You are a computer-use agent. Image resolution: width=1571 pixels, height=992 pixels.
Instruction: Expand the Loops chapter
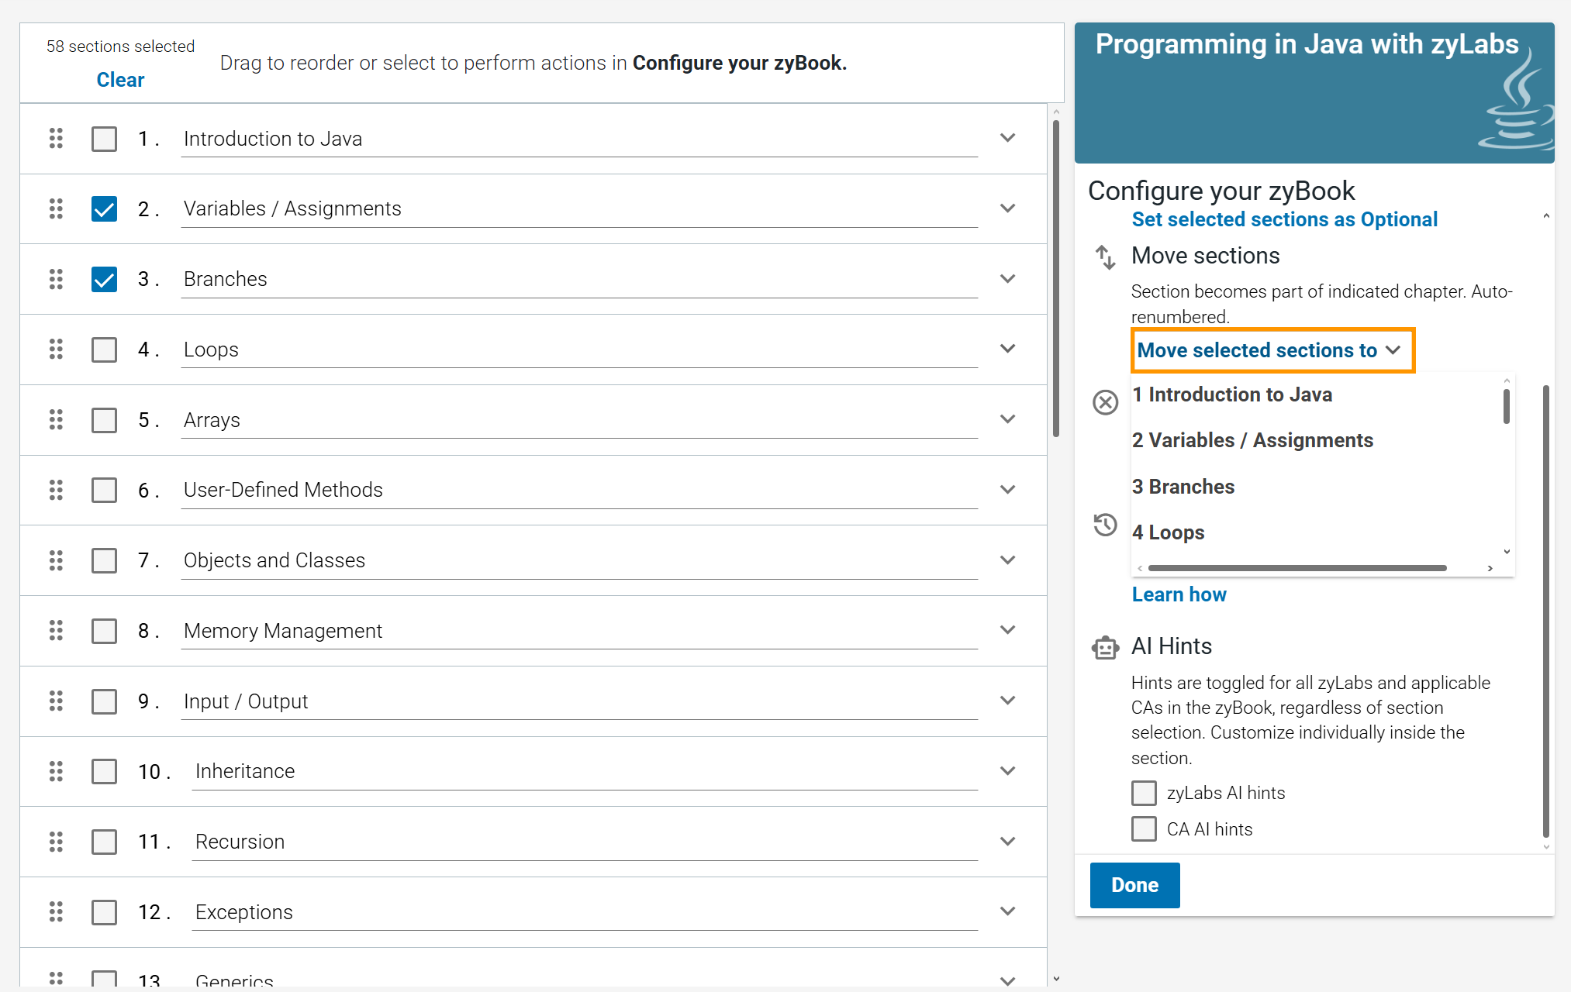click(1007, 349)
